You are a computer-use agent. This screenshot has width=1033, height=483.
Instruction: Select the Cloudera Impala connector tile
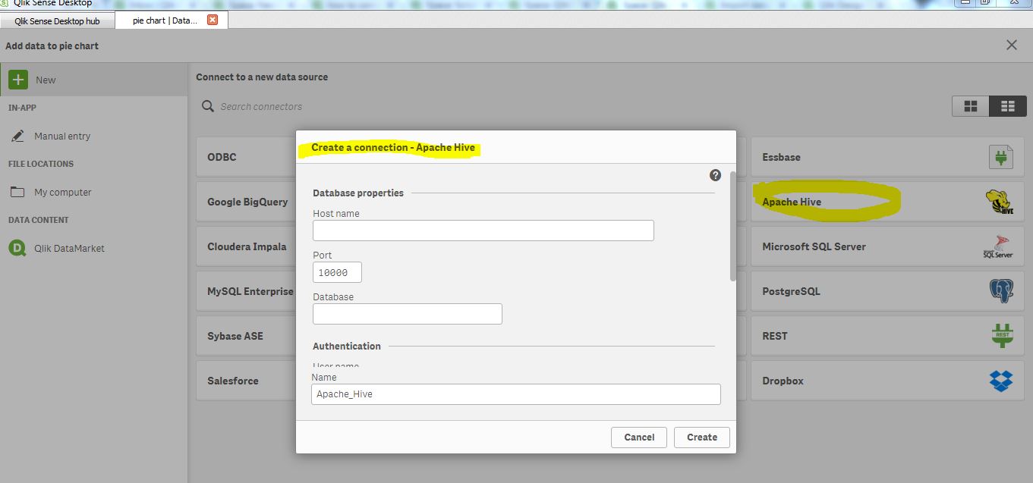click(x=246, y=246)
